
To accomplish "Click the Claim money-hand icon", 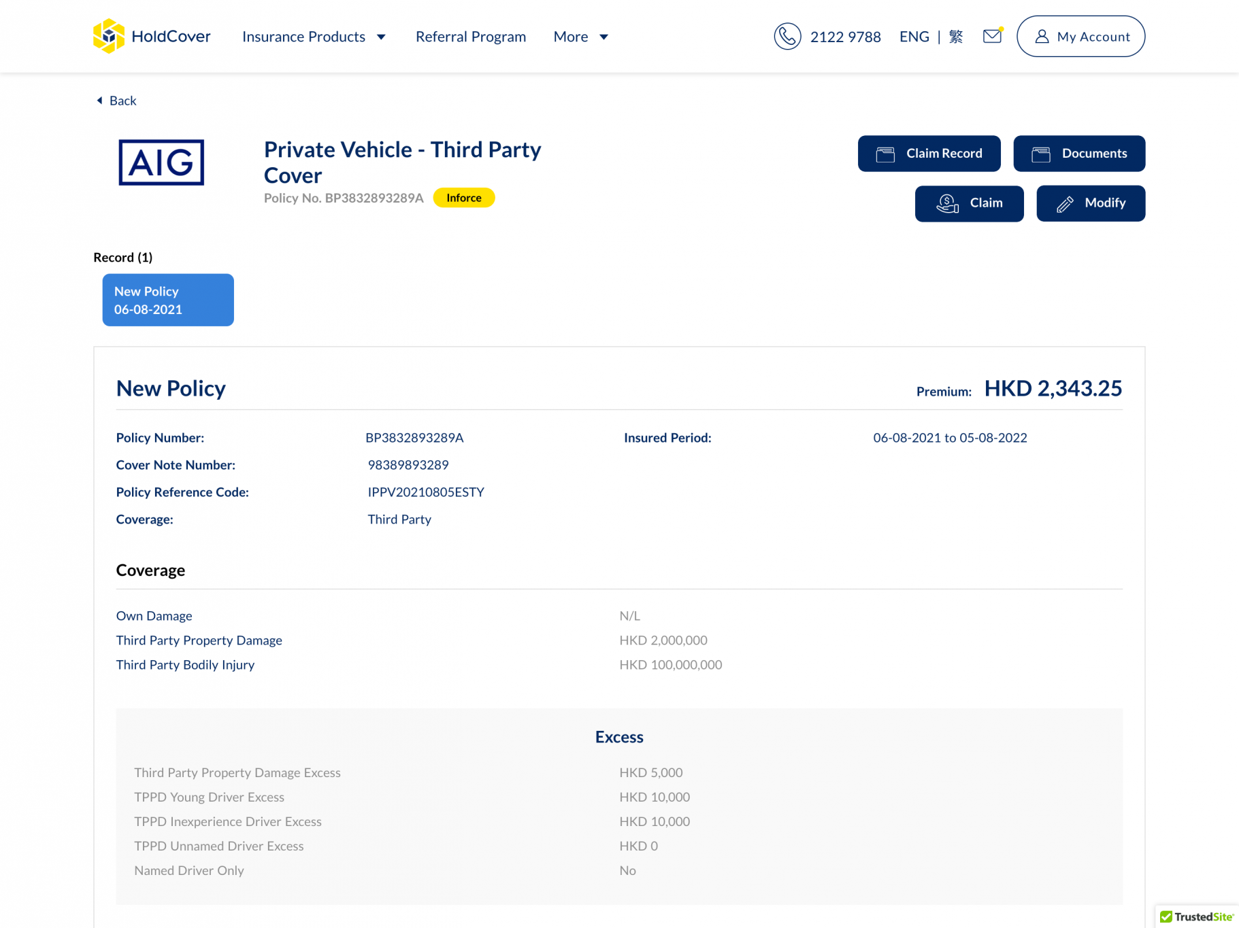I will point(947,203).
